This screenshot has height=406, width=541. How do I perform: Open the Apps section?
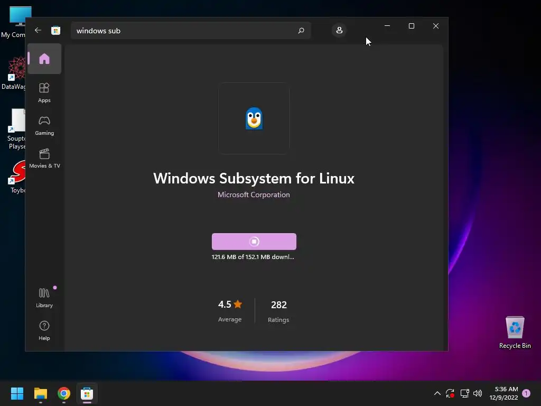point(44,93)
